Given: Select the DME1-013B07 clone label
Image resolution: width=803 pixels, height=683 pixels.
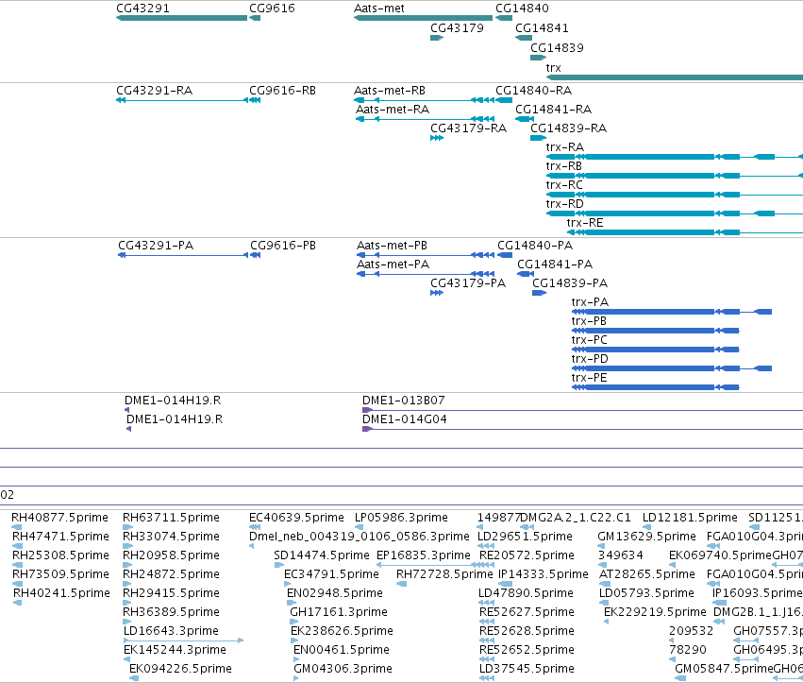Looking at the screenshot, I should tap(404, 401).
